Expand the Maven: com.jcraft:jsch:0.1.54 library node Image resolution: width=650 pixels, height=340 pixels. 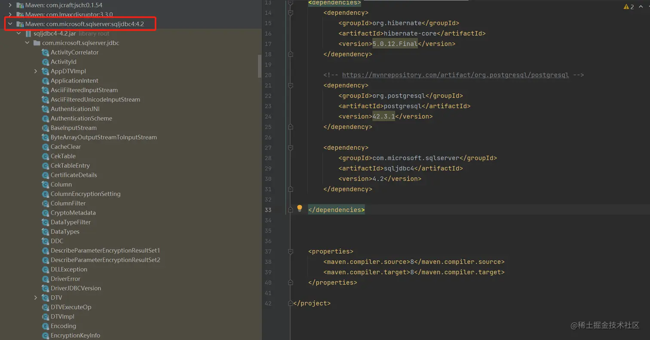[x=10, y=5]
